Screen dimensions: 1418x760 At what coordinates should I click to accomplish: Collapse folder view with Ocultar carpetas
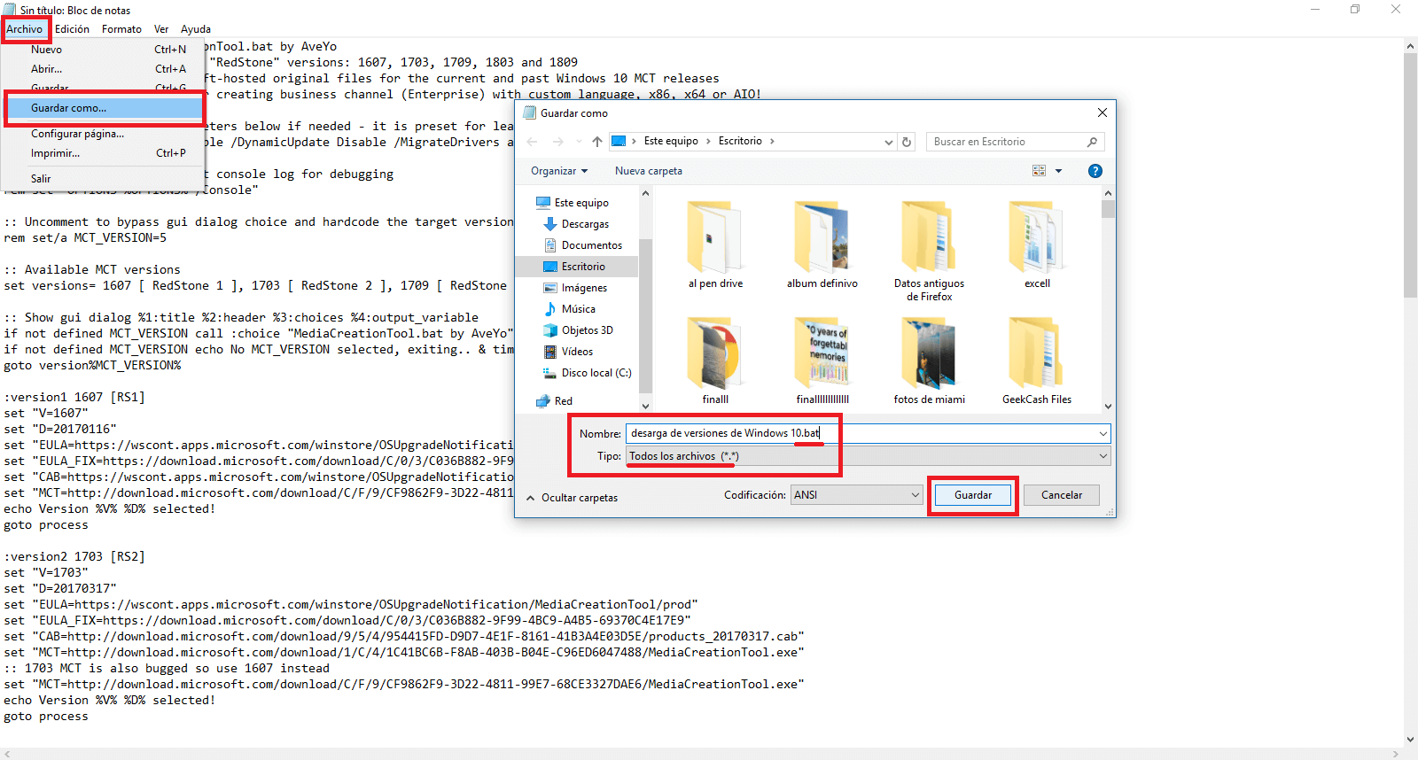[573, 498]
